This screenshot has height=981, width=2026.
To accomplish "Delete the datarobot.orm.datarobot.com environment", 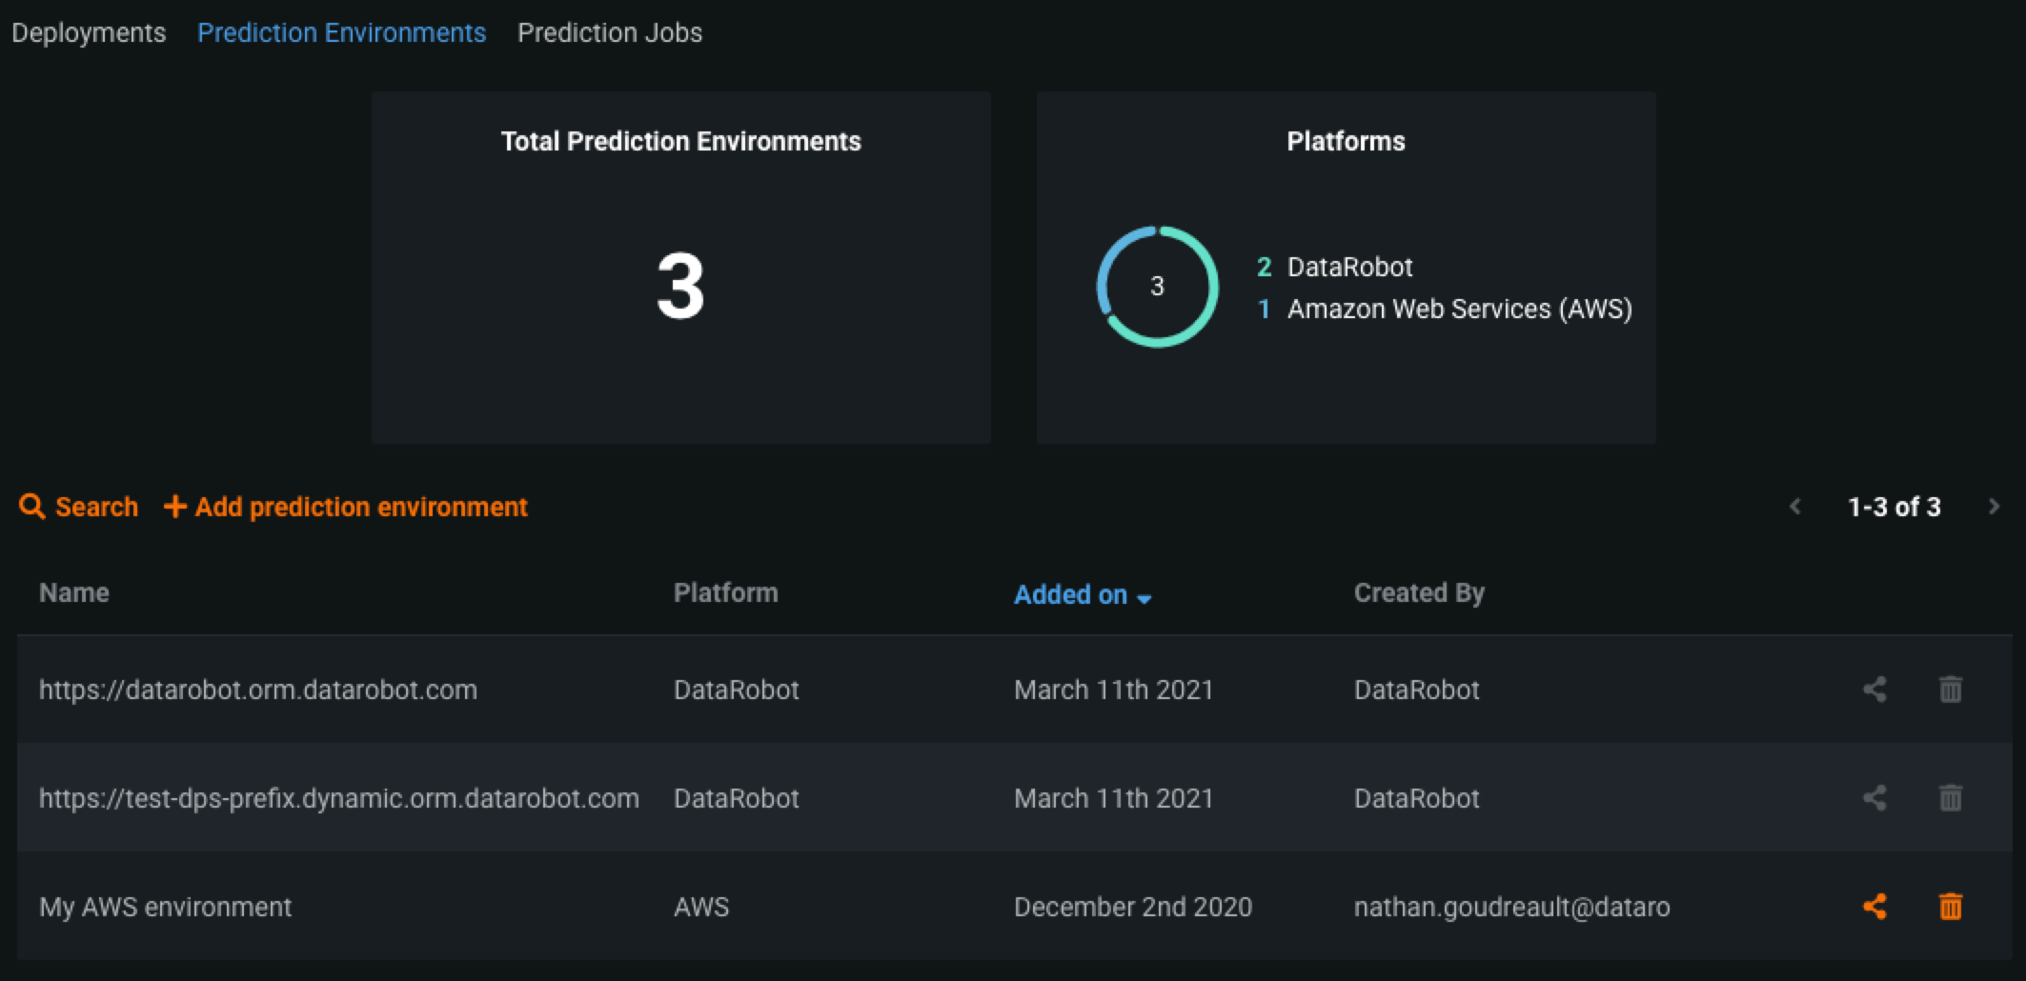I will 1951,690.
